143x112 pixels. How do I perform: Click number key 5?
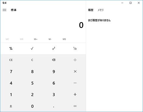(x=32, y=83)
